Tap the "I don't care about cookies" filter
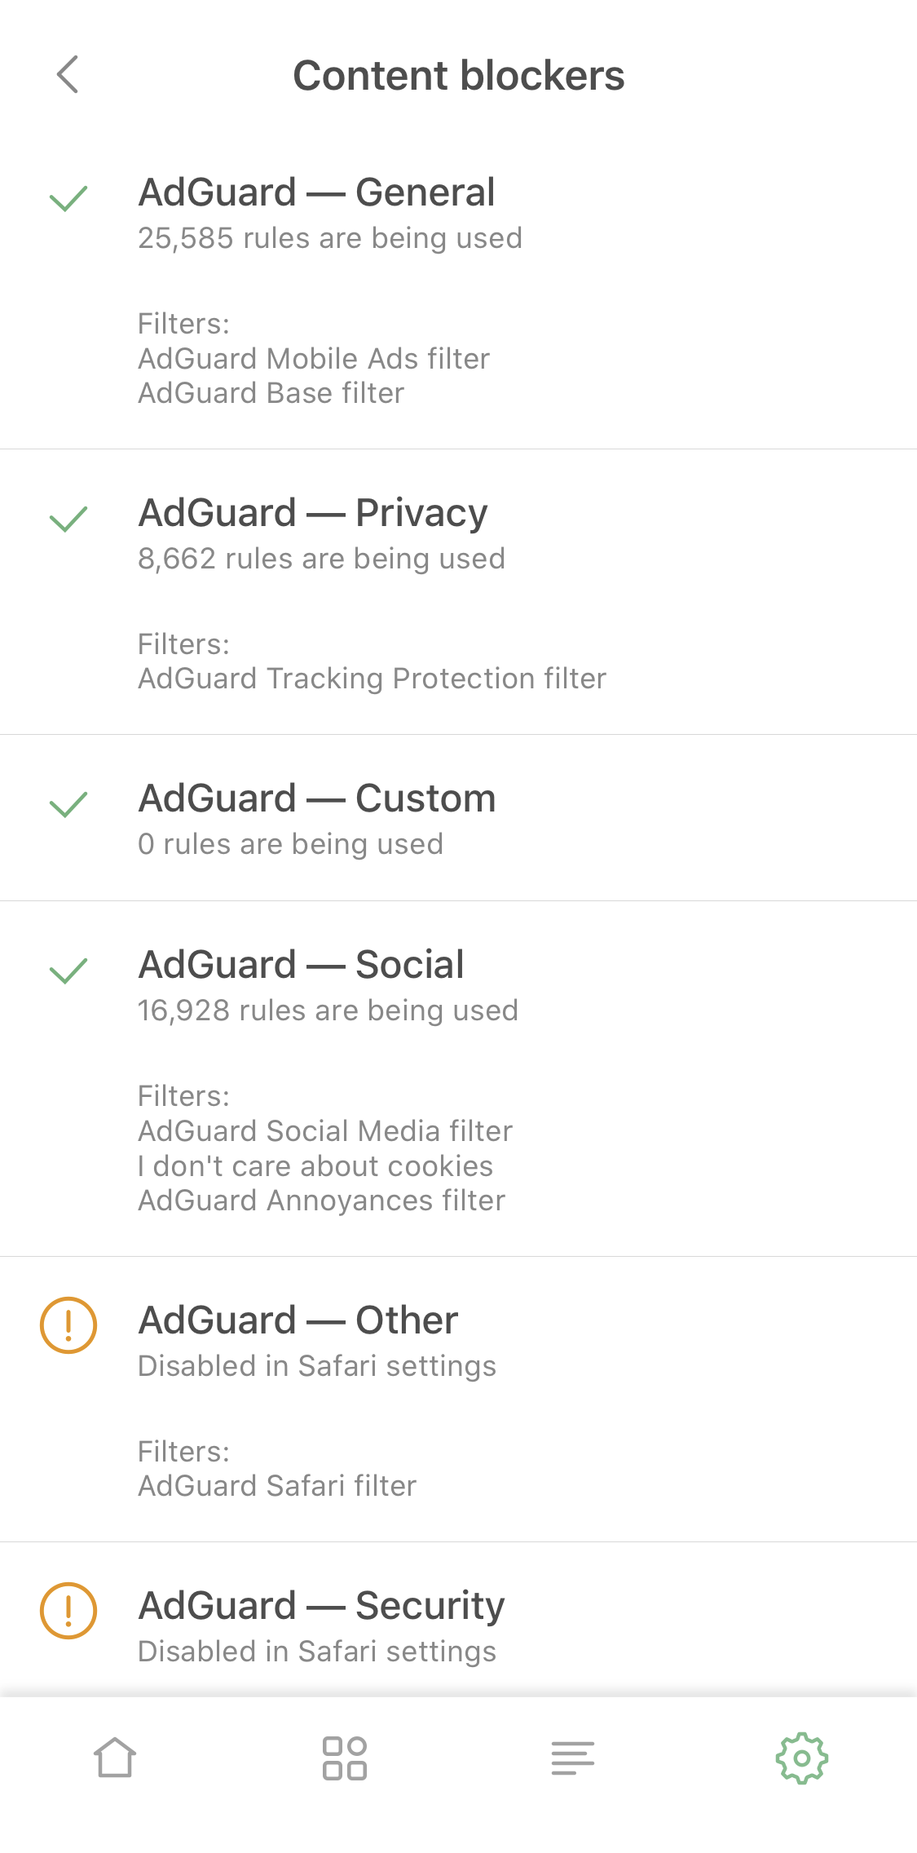Image resolution: width=917 pixels, height=1853 pixels. point(315,1166)
